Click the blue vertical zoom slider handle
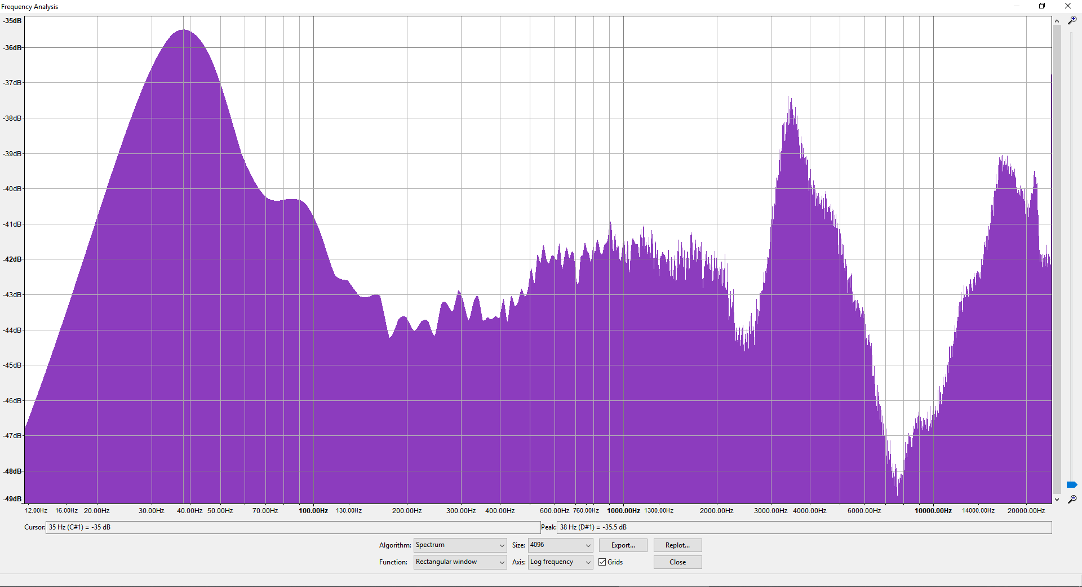Image resolution: width=1082 pixels, height=587 pixels. [x=1072, y=485]
